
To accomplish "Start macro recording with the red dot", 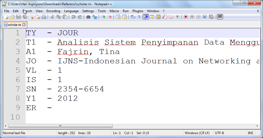I will [186, 17].
